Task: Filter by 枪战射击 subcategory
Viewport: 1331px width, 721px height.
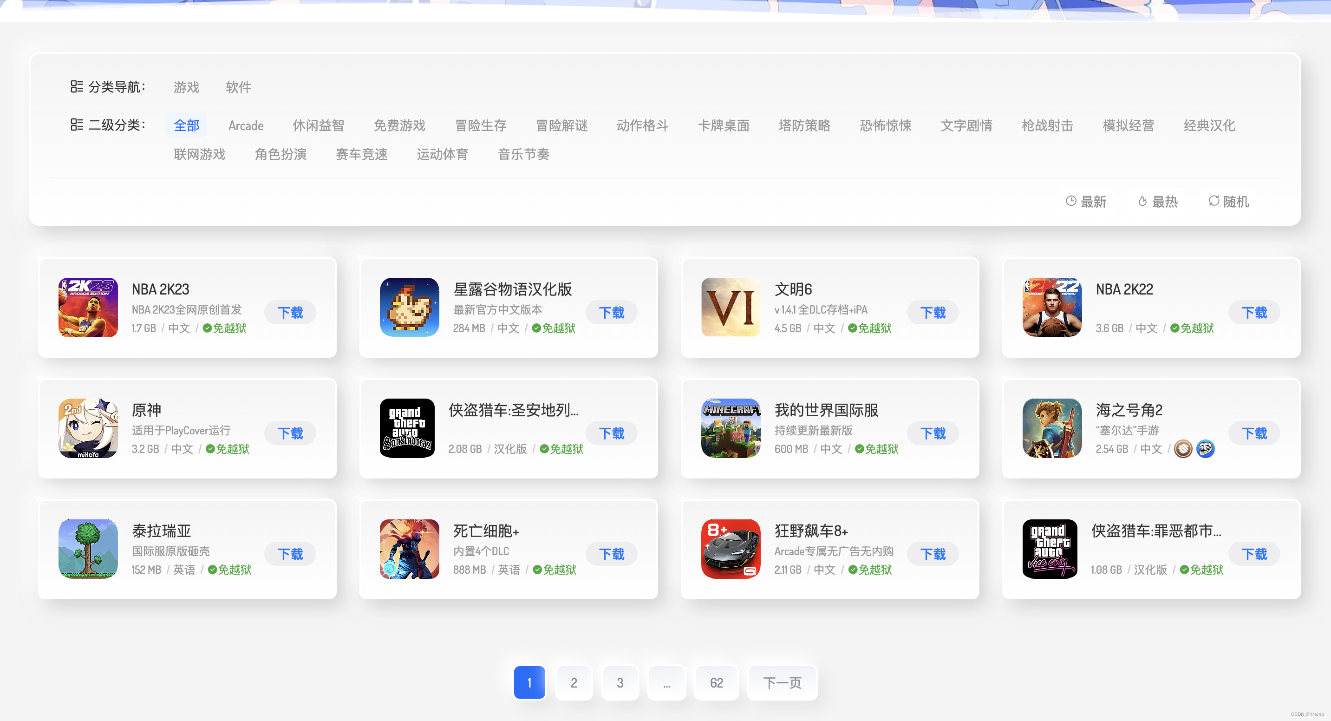Action: (x=1047, y=125)
